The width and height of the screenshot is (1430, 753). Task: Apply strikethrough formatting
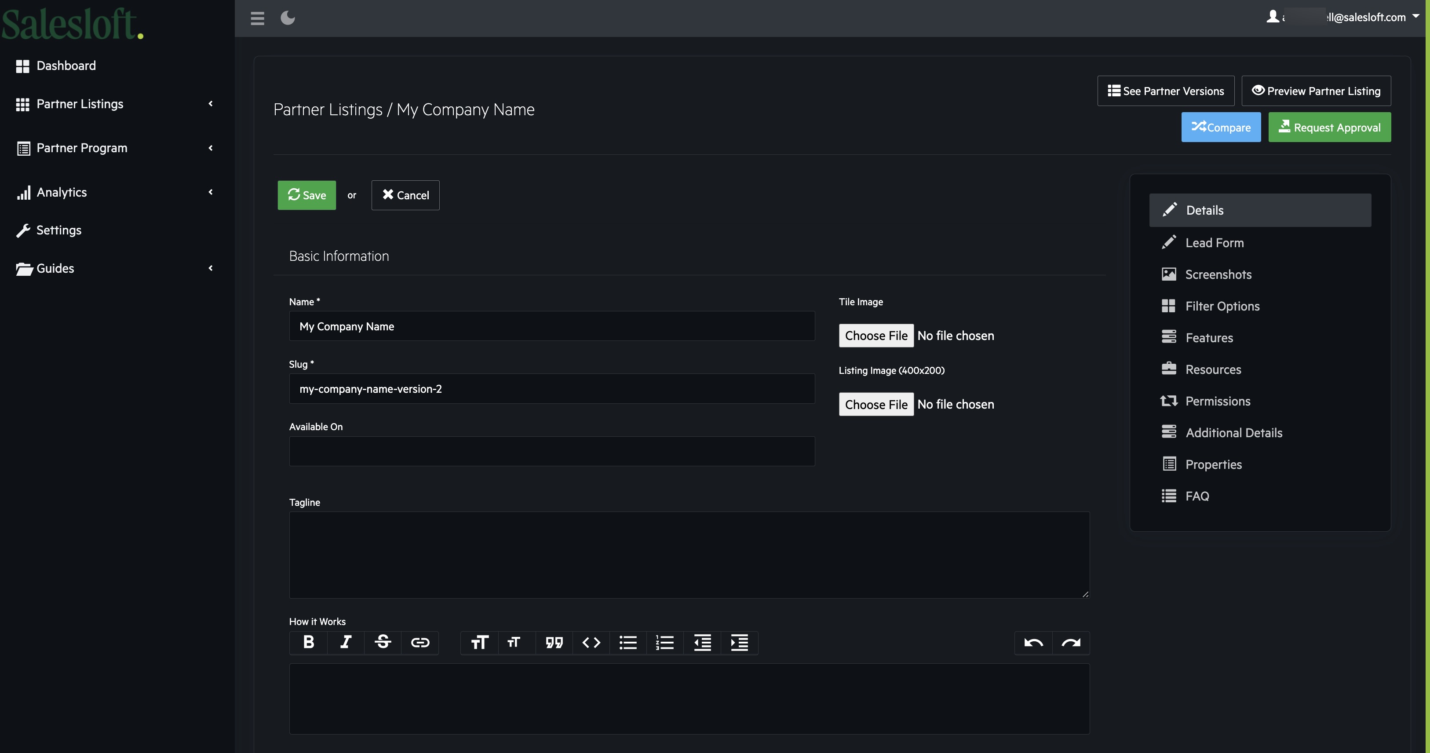click(383, 643)
